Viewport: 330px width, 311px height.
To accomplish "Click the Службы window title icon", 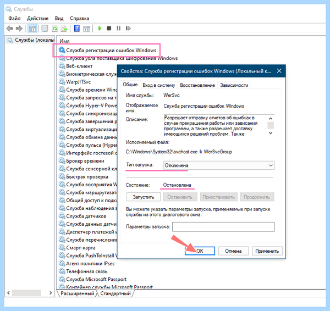I will [x=9, y=9].
